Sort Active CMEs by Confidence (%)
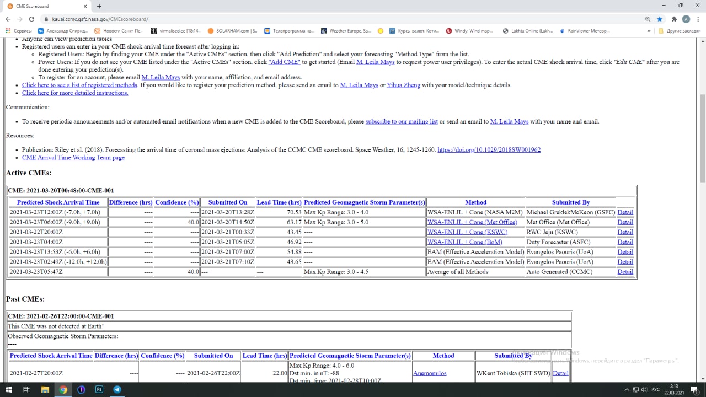This screenshot has height=397, width=706. click(x=176, y=202)
